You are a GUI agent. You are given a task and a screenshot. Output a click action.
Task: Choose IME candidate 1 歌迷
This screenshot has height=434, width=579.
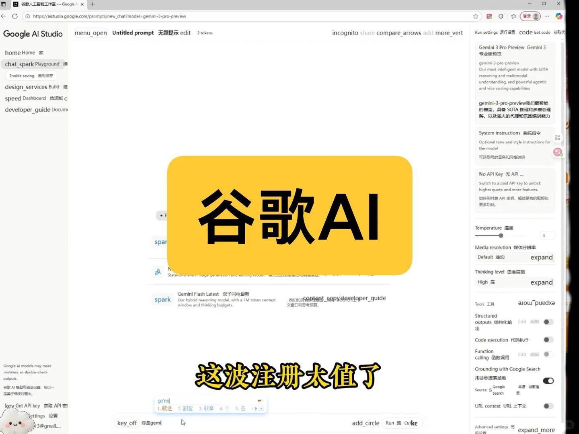point(164,408)
